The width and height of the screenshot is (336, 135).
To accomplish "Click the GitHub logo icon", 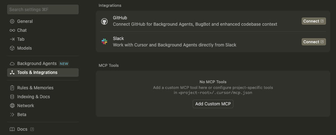I will coord(104,21).
